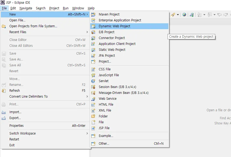
Task: Open dropdown arrow beside Search flashlight icon
Action: [x=178, y=15]
